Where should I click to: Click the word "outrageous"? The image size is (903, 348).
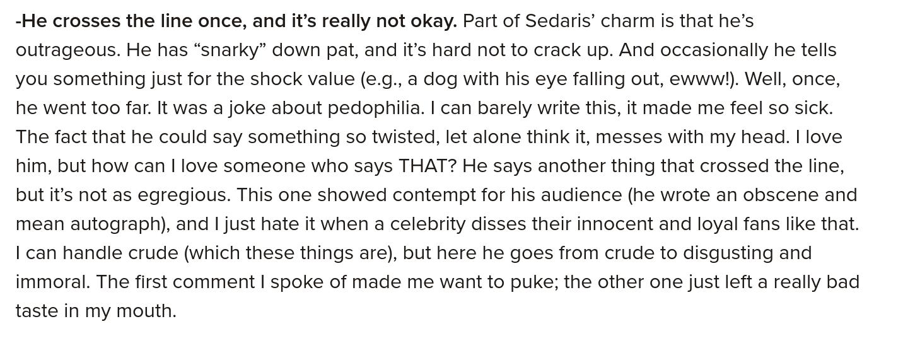click(67, 50)
